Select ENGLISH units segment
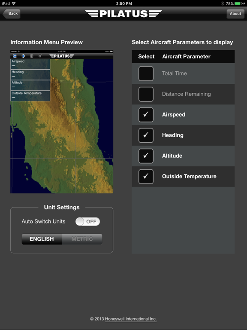Viewport: 247px width, 330px height. point(42,239)
